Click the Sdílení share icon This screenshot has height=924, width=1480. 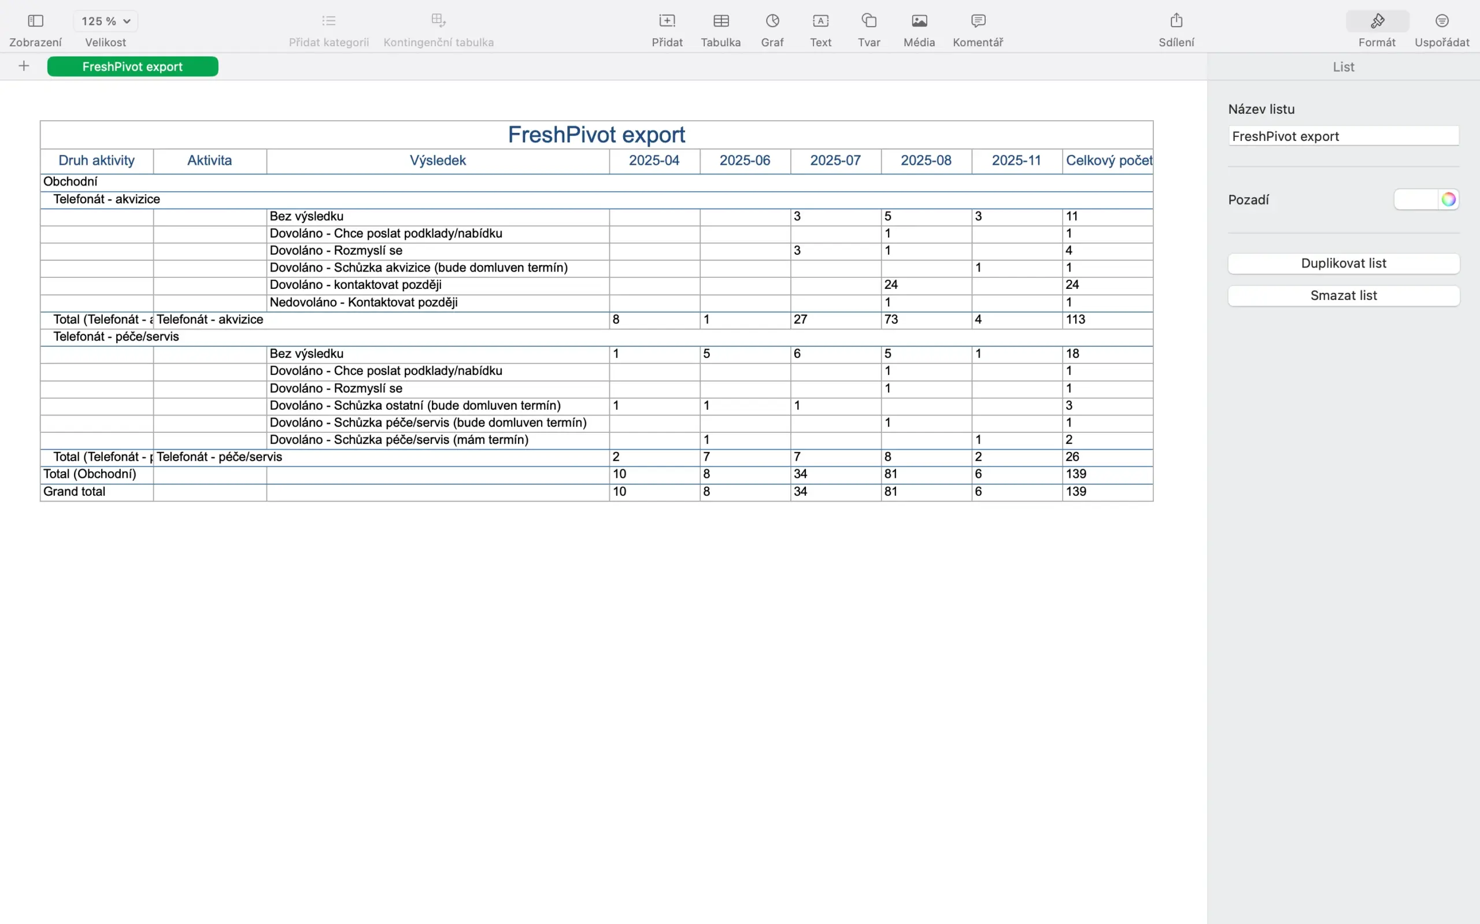tap(1176, 21)
